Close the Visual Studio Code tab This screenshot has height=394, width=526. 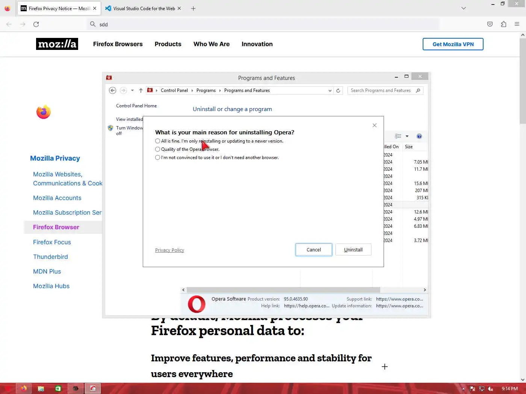click(x=179, y=8)
